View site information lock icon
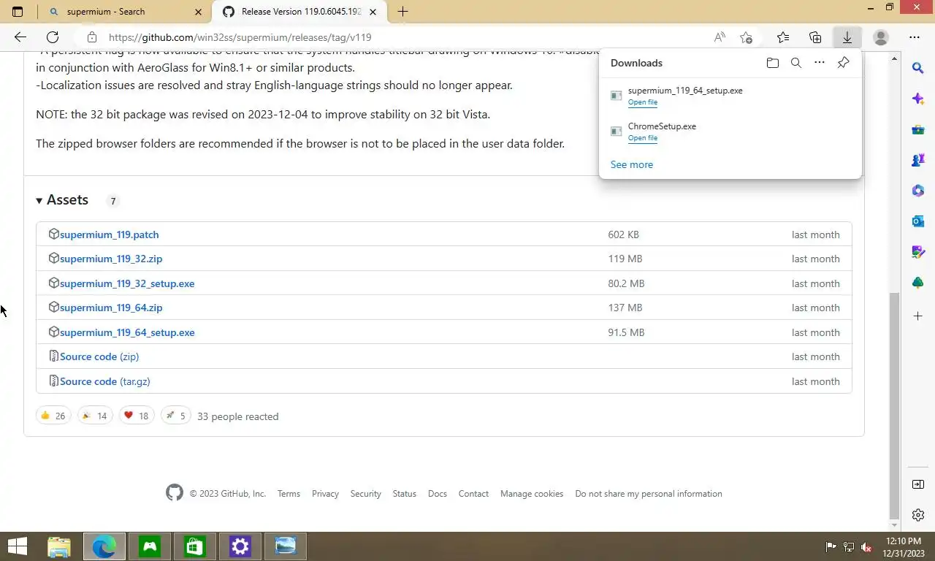The height and width of the screenshot is (561, 935). pyautogui.click(x=91, y=37)
